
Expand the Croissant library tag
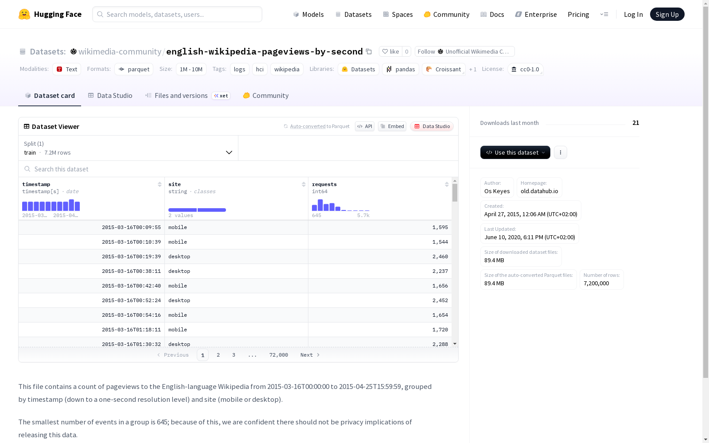coord(444,69)
